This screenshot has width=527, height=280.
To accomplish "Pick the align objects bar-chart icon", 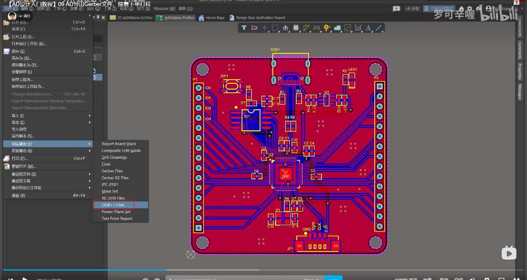I will pyautogui.click(x=286, y=28).
